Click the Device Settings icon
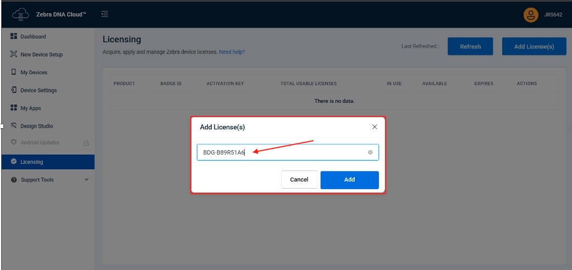This screenshot has width=572, height=270. click(14, 90)
